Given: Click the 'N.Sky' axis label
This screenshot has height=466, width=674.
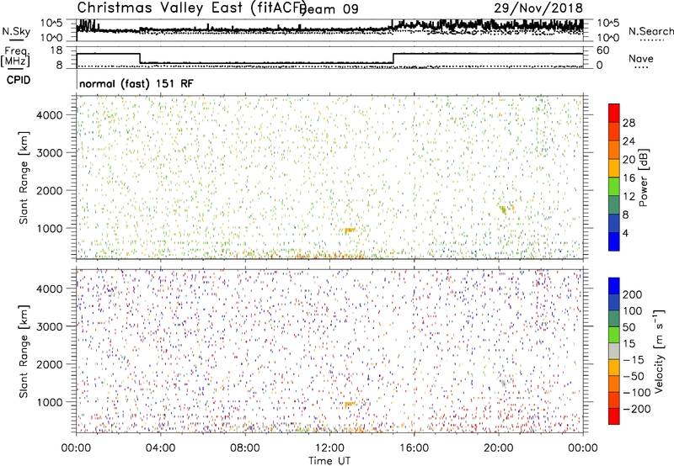Looking at the screenshot, I should [16, 31].
